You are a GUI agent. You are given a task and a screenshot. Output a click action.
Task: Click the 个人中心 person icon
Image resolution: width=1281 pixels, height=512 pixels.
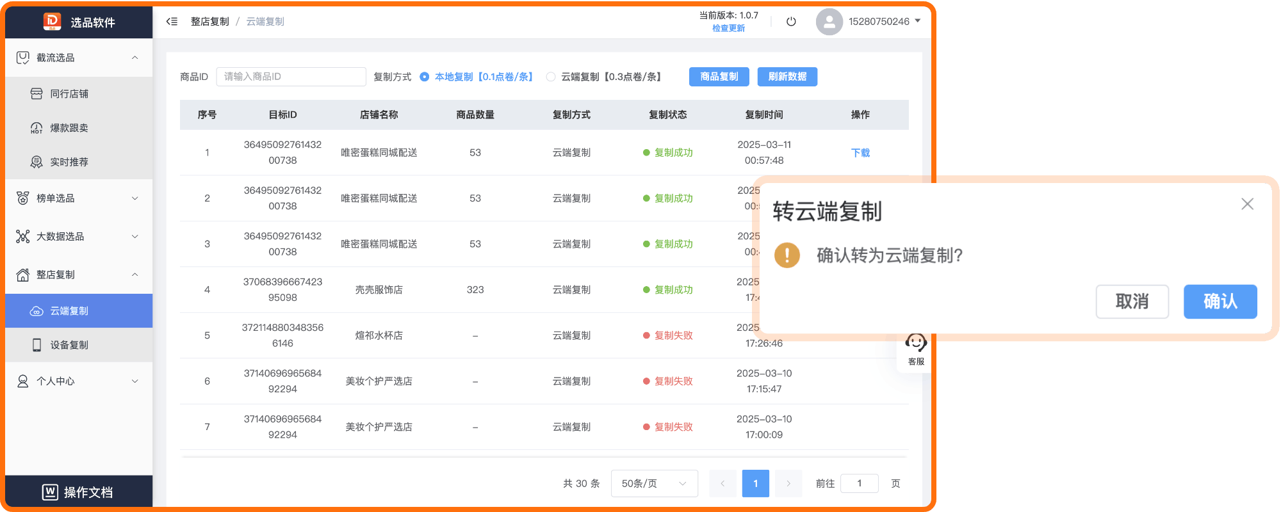coord(22,381)
